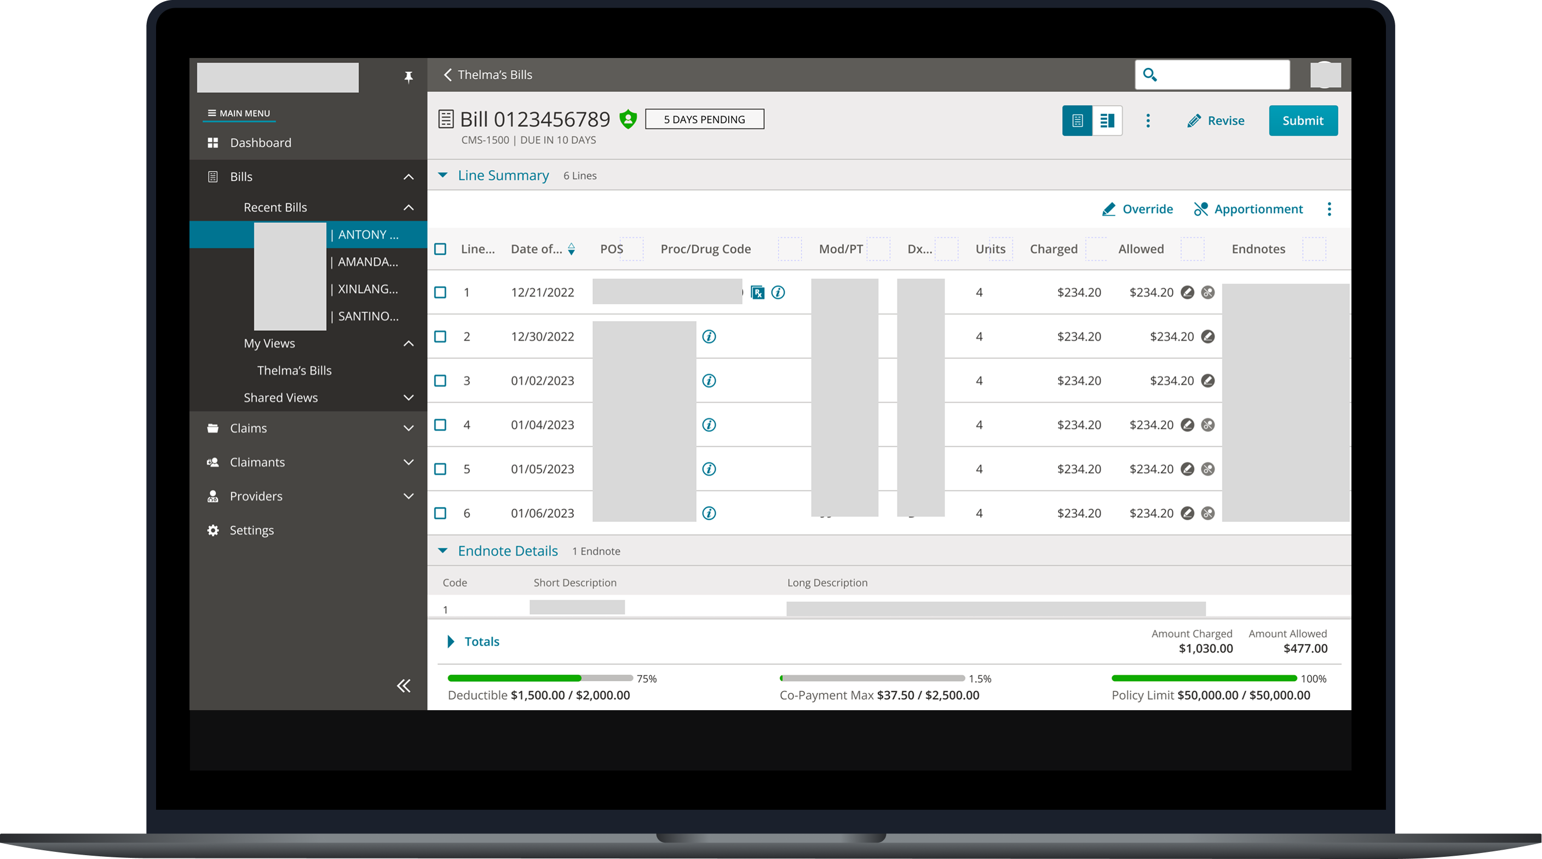Collapse sidebar with double chevron icon
1542x859 pixels.
click(x=404, y=686)
